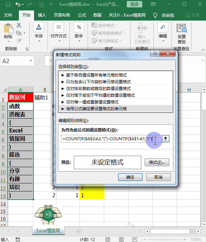The width and height of the screenshot is (206, 242).
Task: Expand the 编辑 search group
Action: coord(163,33)
